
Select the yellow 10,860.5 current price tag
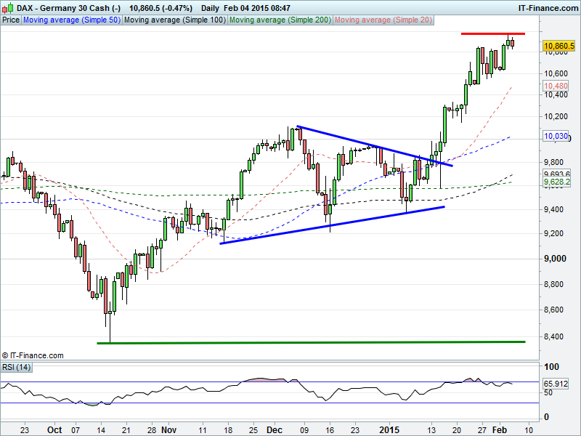tap(558, 46)
